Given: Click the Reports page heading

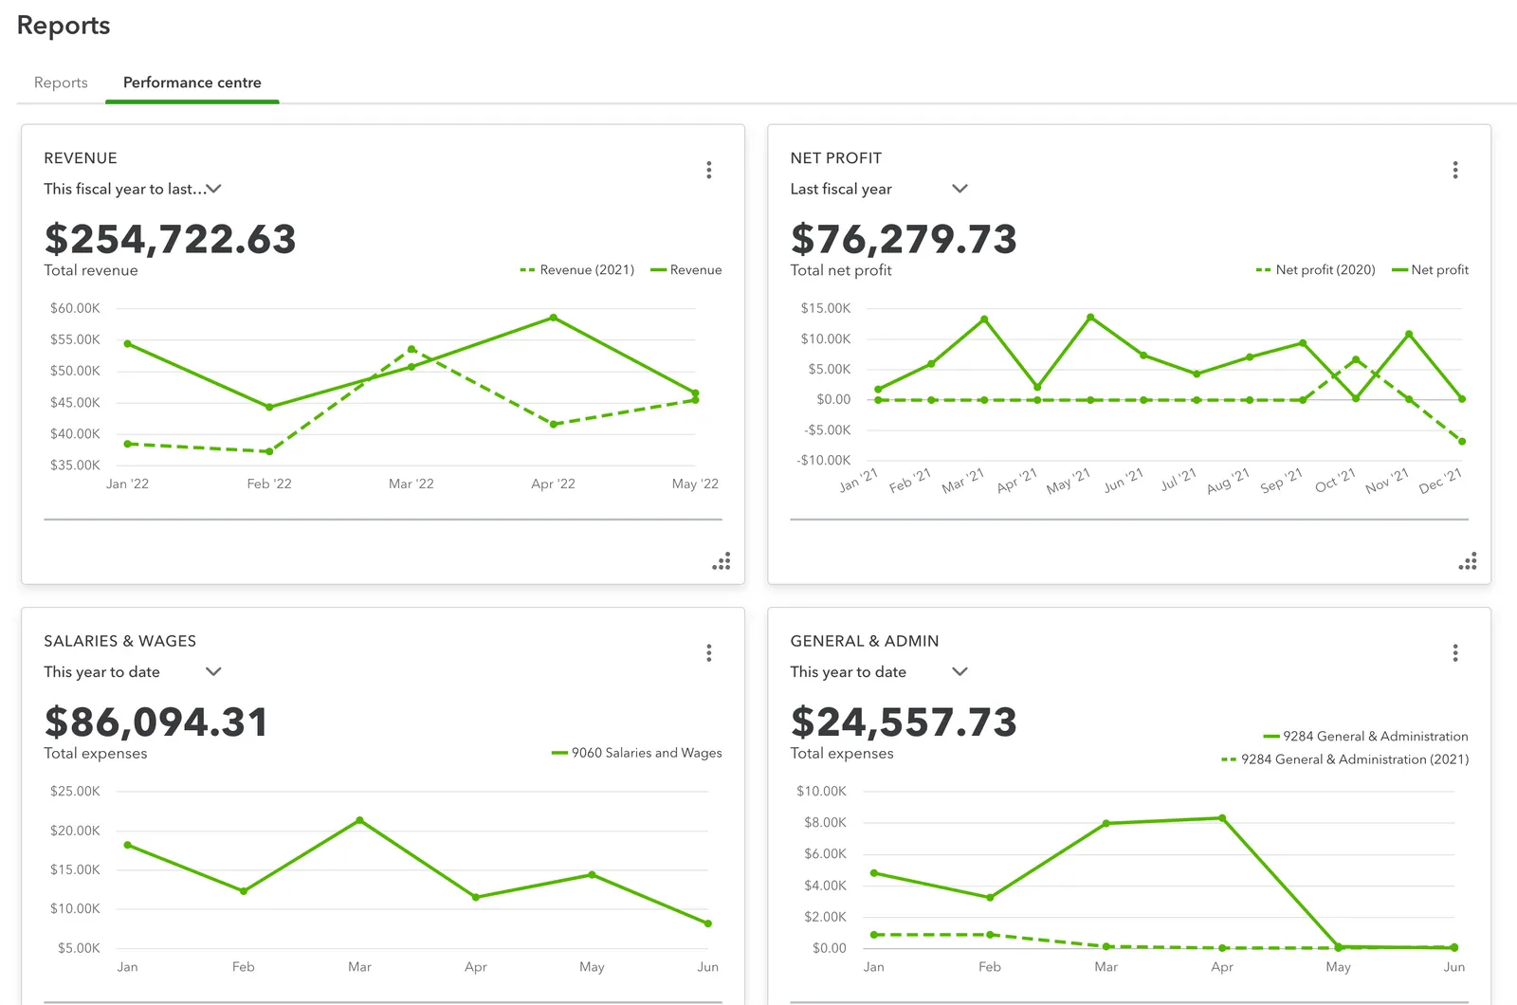Looking at the screenshot, I should tap(64, 26).
